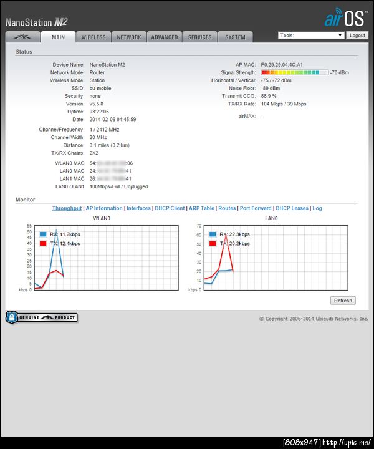Viewport: 374px width, 449px height.
Task: Select the AP MAC address F0:29:29:04:4C:A1
Action: [x=282, y=65]
